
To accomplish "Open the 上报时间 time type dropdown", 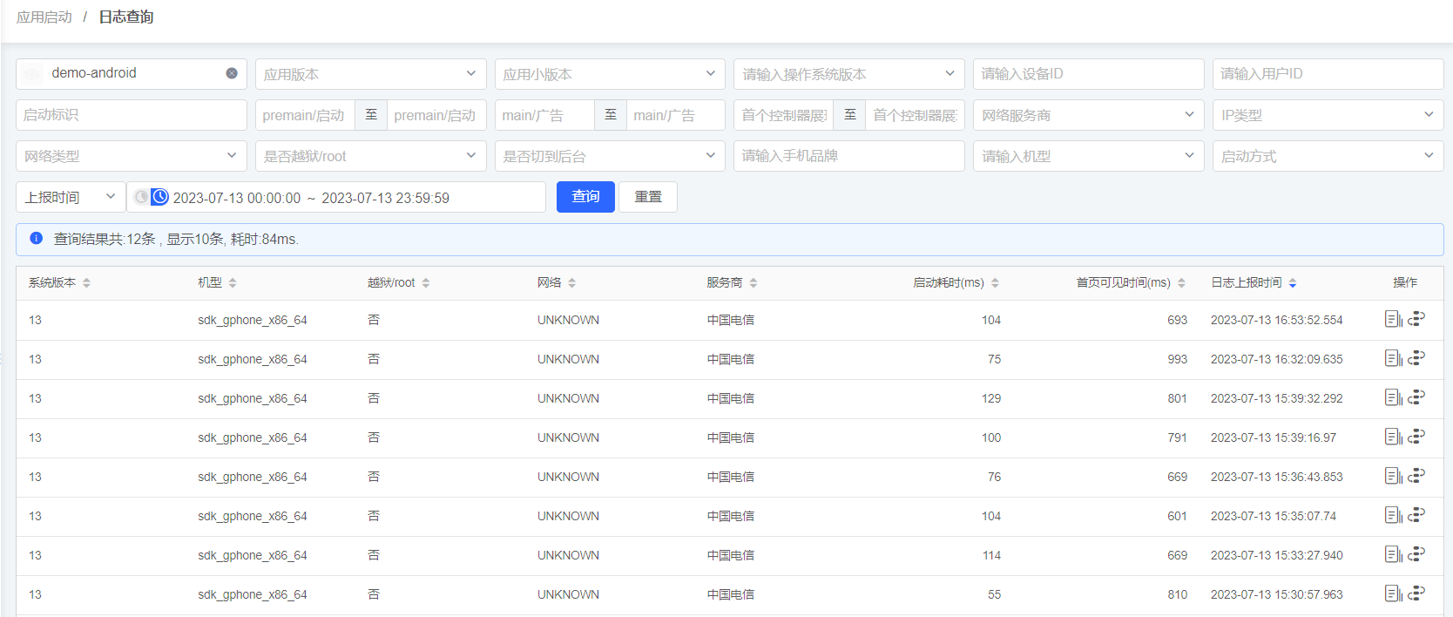I will (x=71, y=197).
